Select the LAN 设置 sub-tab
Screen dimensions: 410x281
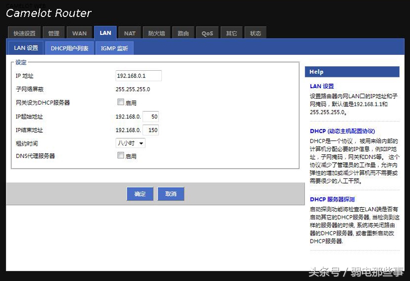(x=26, y=48)
